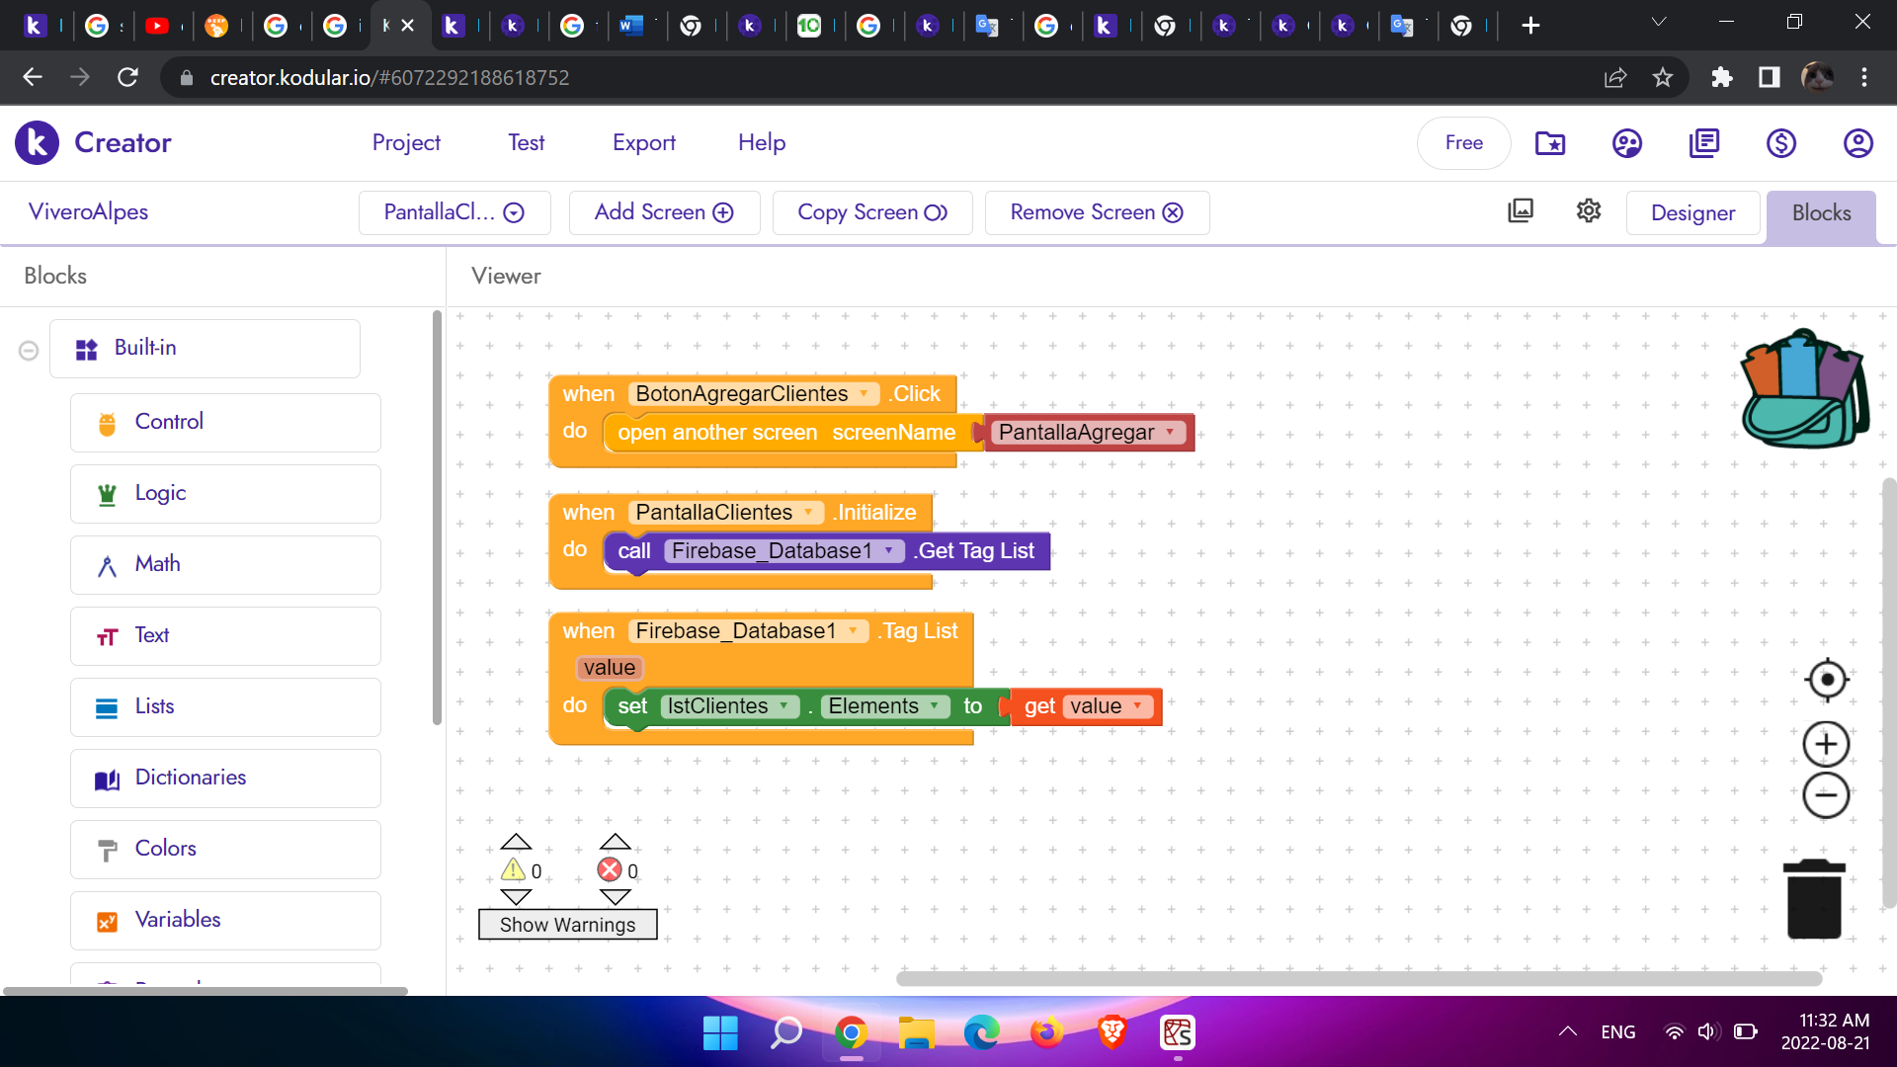Click the zoom in control in the viewer
Screen dimensions: 1897x1067
(x=1826, y=744)
